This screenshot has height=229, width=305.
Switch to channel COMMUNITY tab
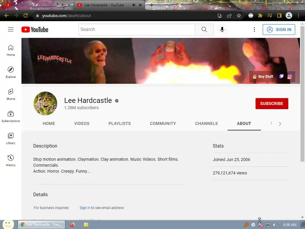(163, 123)
